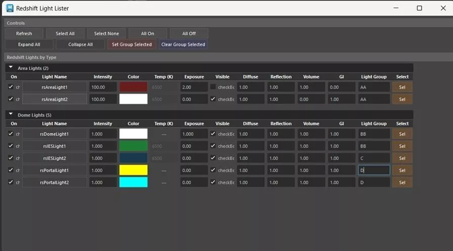Click Sel button for rsIESLight2
453x251 pixels.
pos(402,158)
